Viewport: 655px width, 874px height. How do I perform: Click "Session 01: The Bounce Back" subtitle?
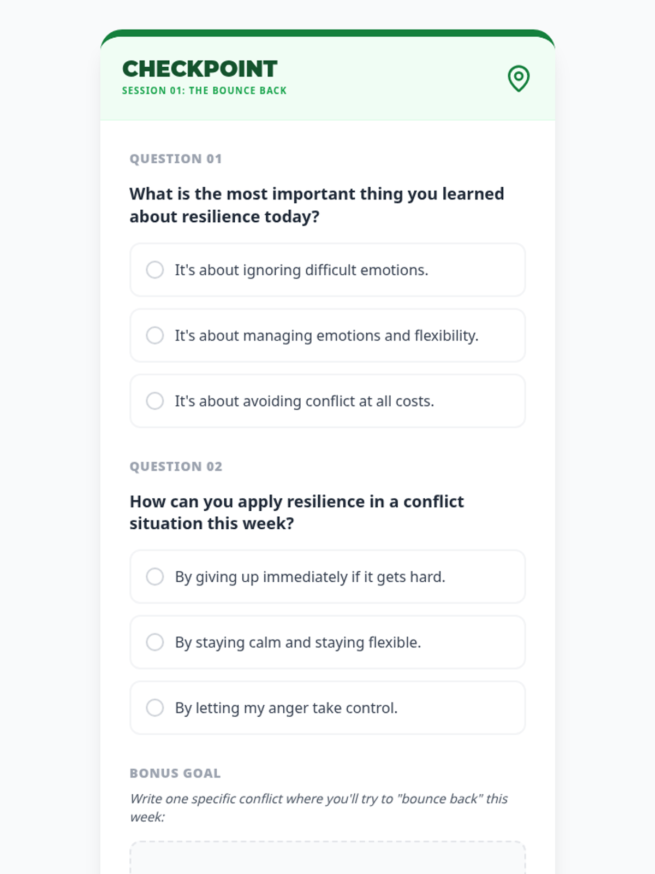[x=204, y=91]
